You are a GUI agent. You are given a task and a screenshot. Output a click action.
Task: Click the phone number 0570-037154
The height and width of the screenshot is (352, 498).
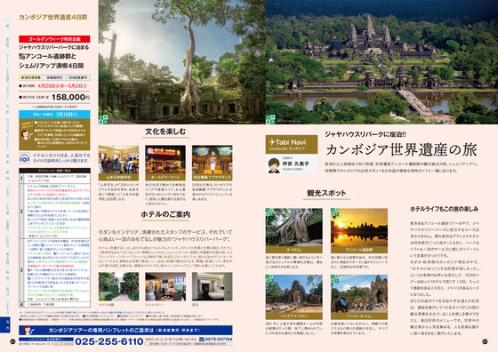click(x=219, y=339)
